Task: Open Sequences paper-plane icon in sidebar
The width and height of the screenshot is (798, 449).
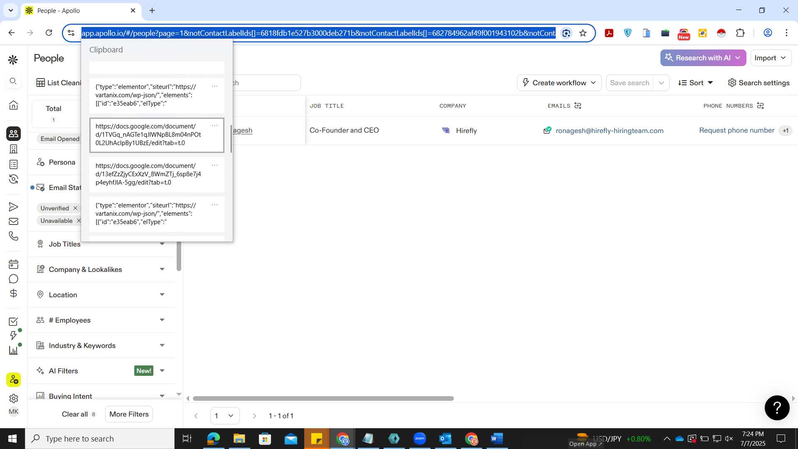Action: coord(13,207)
